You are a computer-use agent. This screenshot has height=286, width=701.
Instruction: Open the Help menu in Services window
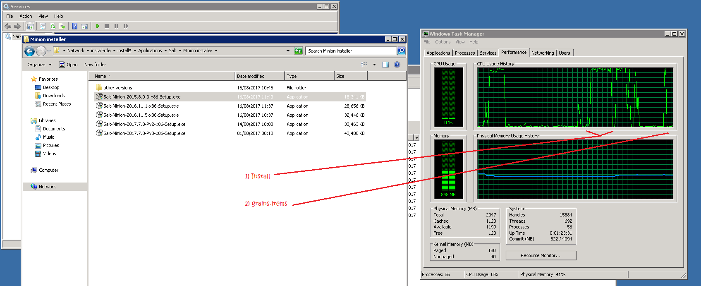point(59,16)
